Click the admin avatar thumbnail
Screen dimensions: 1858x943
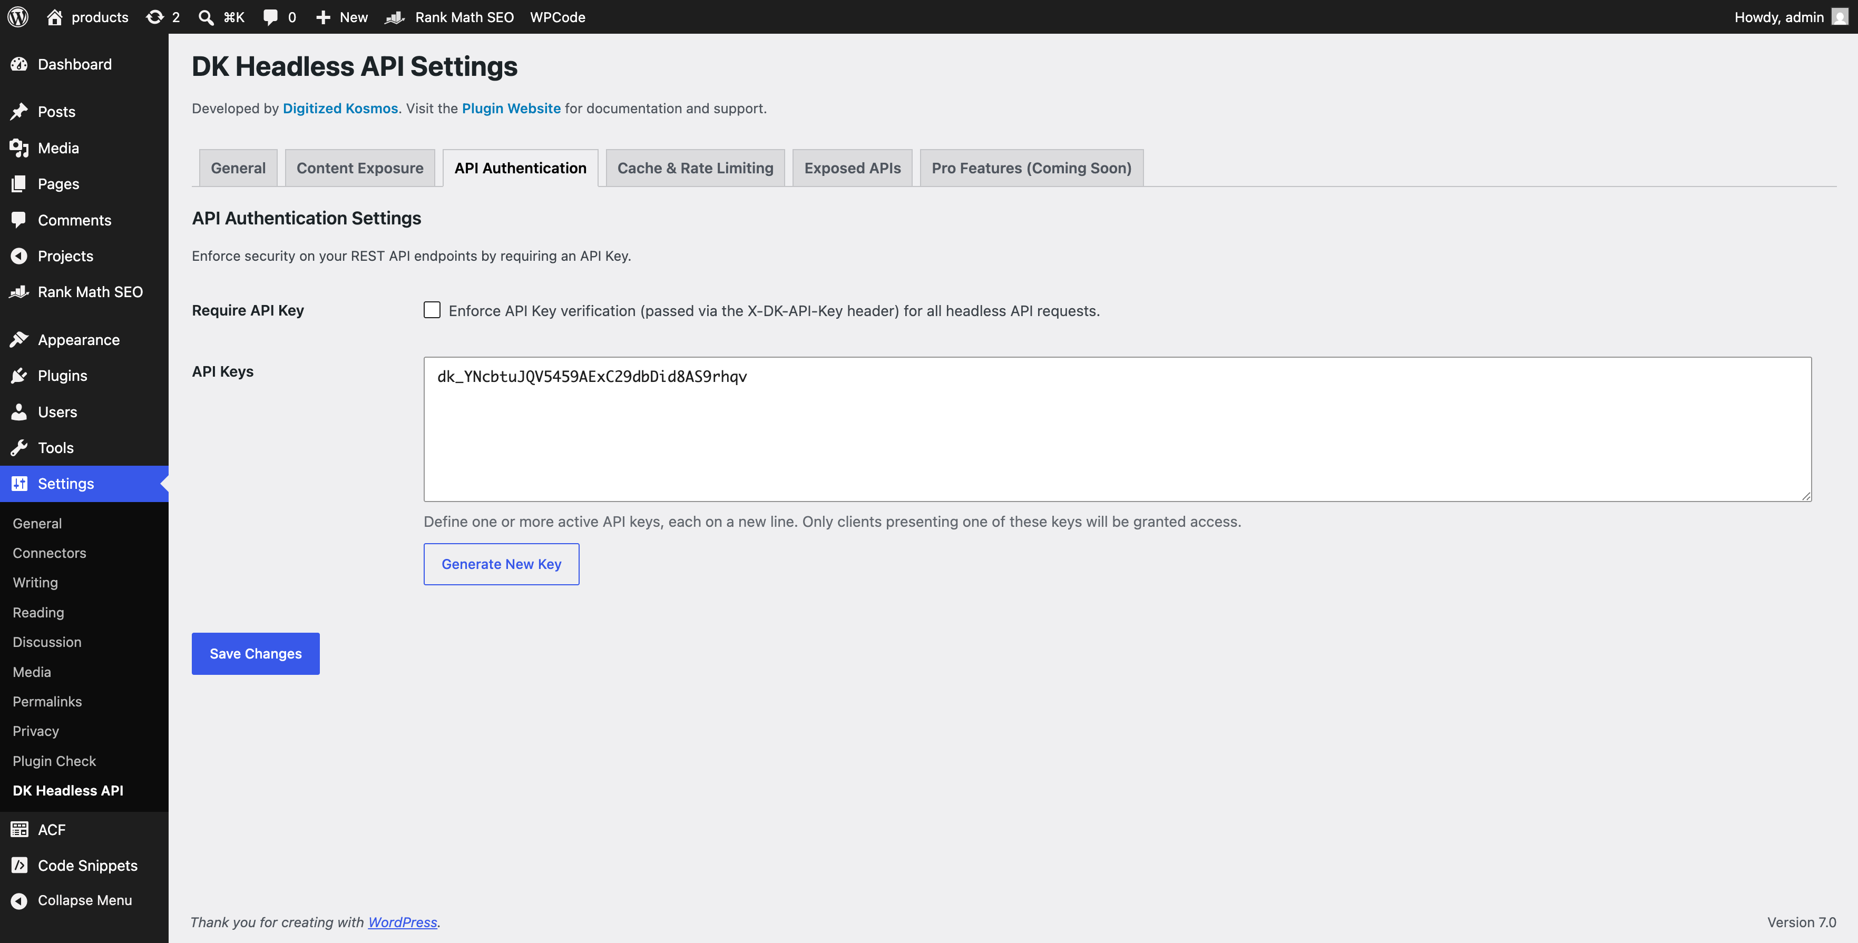click(1840, 16)
